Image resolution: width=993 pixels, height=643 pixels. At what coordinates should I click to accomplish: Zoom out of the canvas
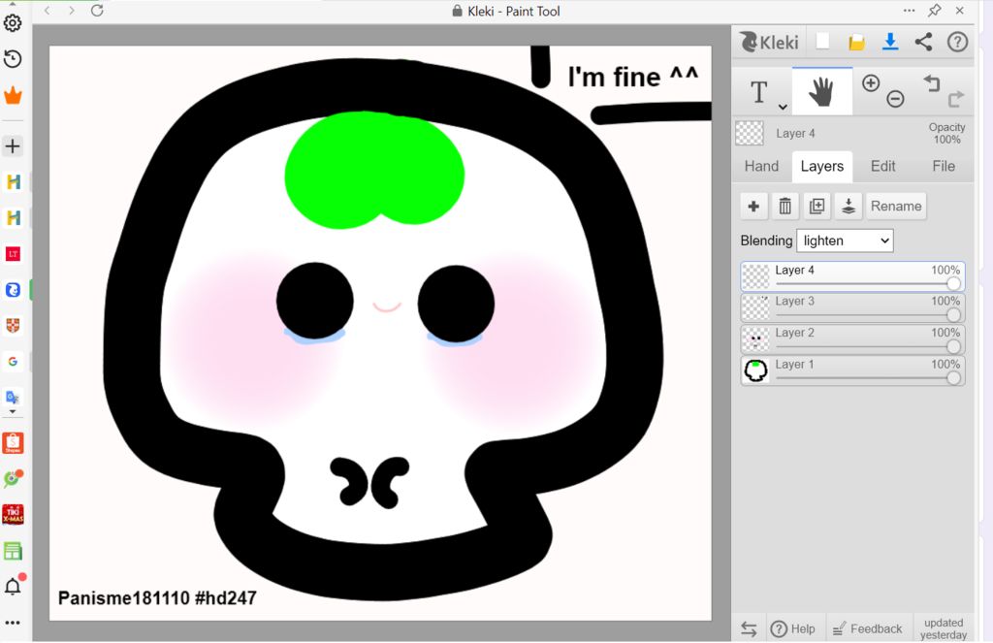895,99
